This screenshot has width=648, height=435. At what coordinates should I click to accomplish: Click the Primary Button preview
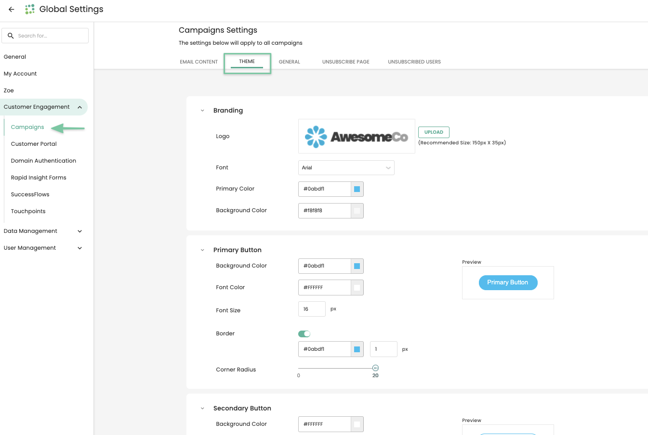tap(508, 282)
